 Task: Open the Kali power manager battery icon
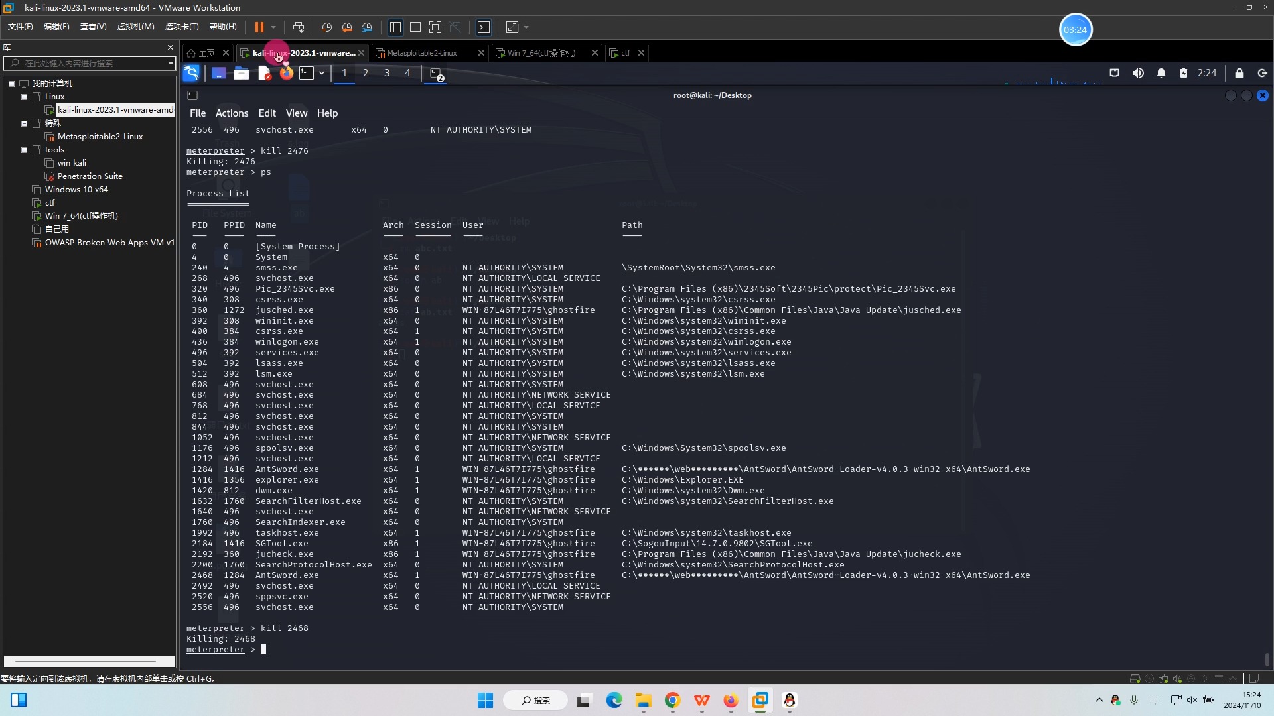tap(1184, 73)
